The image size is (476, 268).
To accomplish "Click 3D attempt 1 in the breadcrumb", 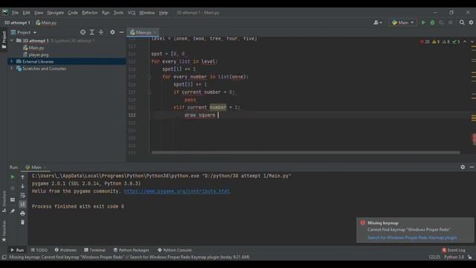I will point(17,22).
